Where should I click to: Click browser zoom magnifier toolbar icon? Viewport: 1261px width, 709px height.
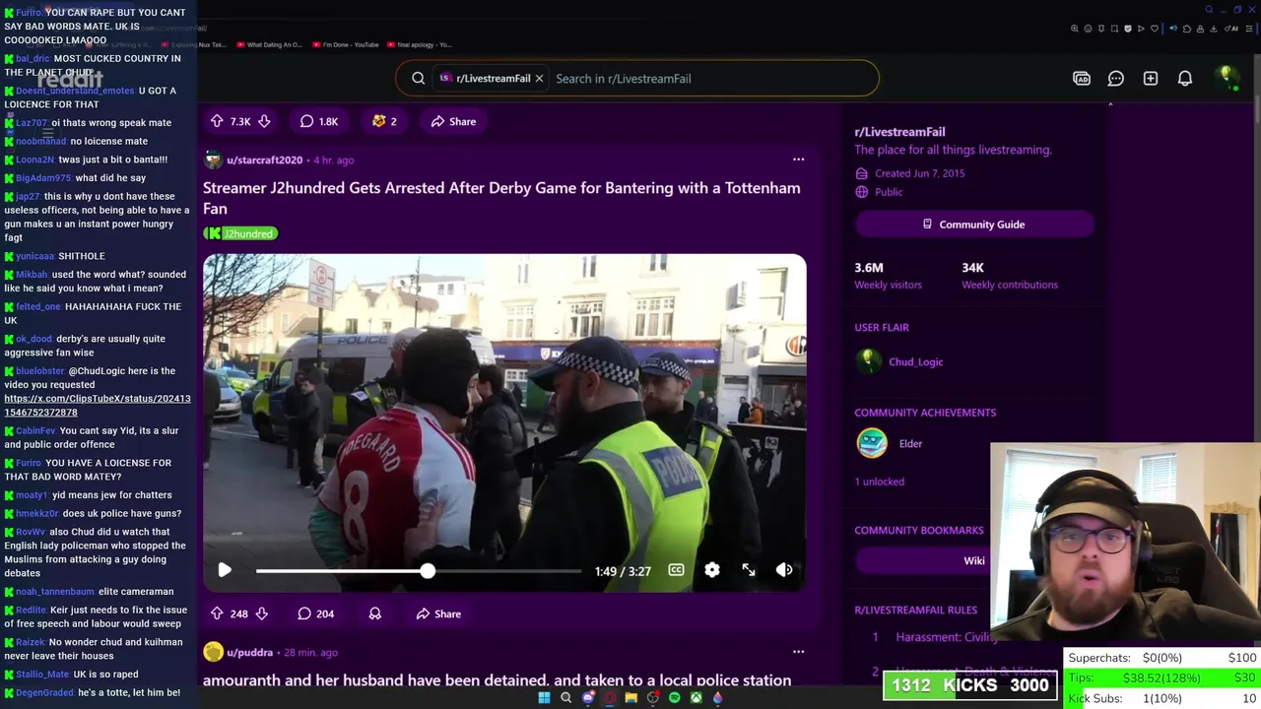[x=1075, y=29]
